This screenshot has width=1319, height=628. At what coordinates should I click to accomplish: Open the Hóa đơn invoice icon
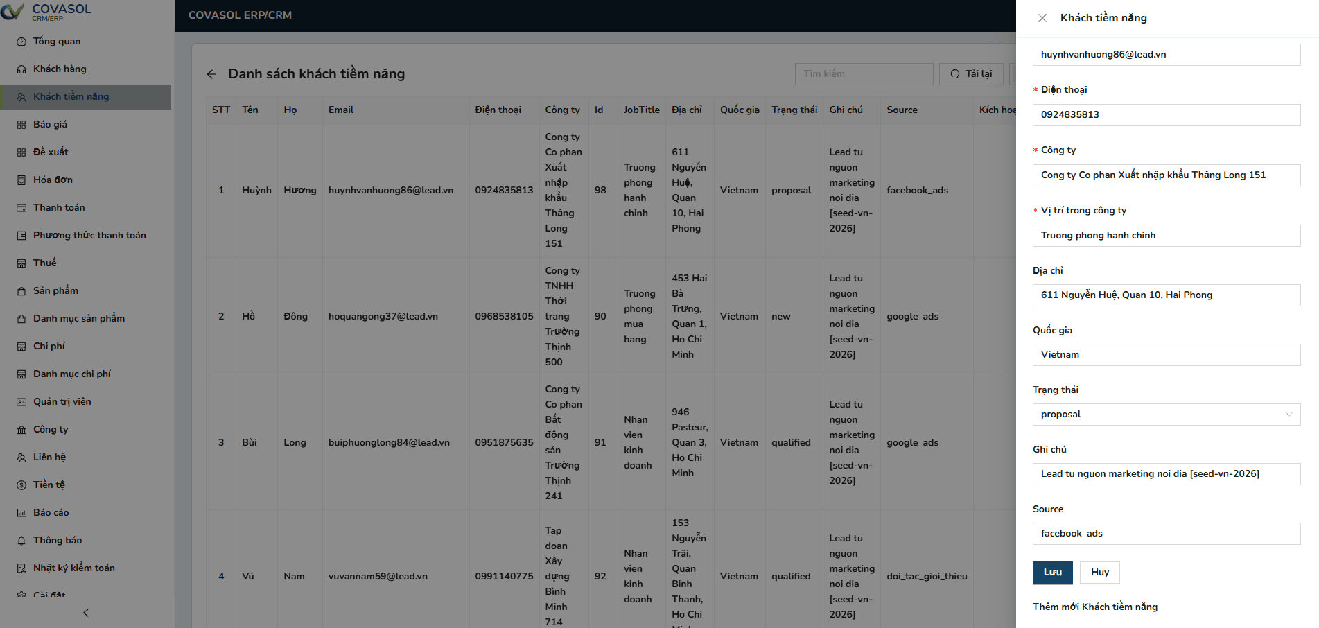pos(21,180)
